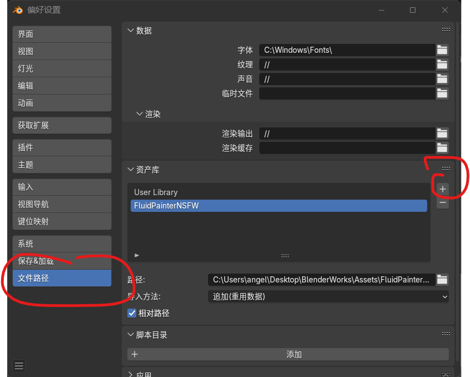470x377 pixels.
Task: Expand asset library list filter triangle
Action: [137, 255]
